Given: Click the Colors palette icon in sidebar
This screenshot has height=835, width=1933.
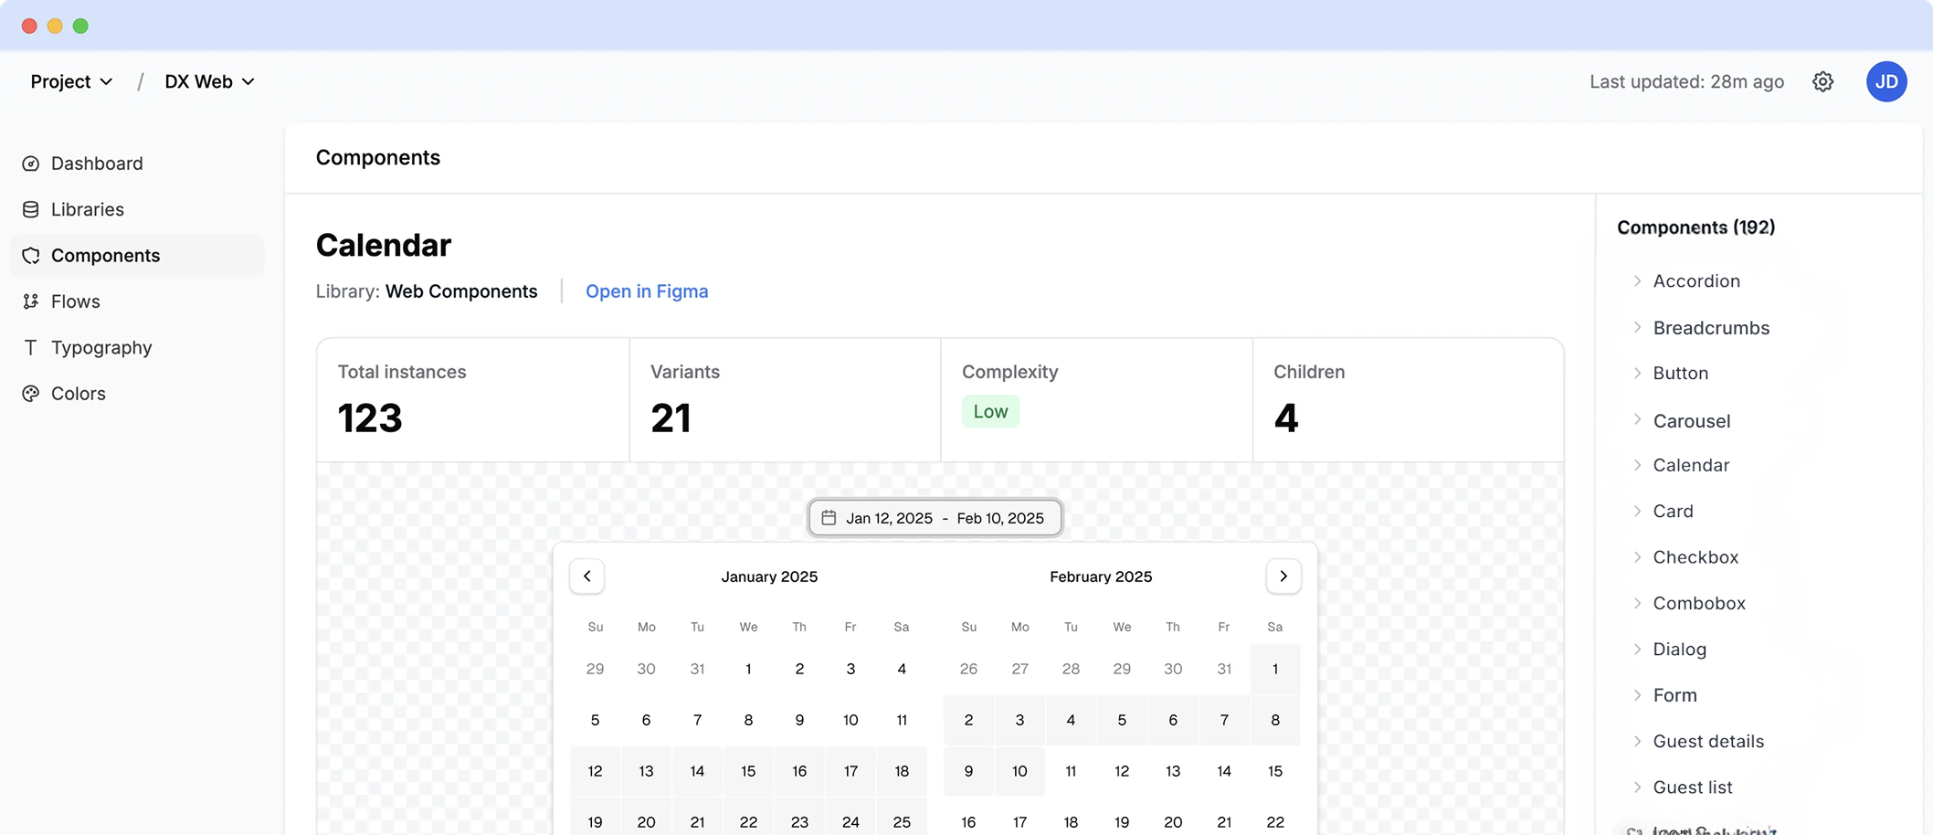Looking at the screenshot, I should tap(30, 393).
